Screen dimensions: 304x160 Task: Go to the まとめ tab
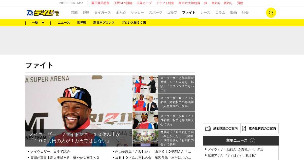[121, 13]
